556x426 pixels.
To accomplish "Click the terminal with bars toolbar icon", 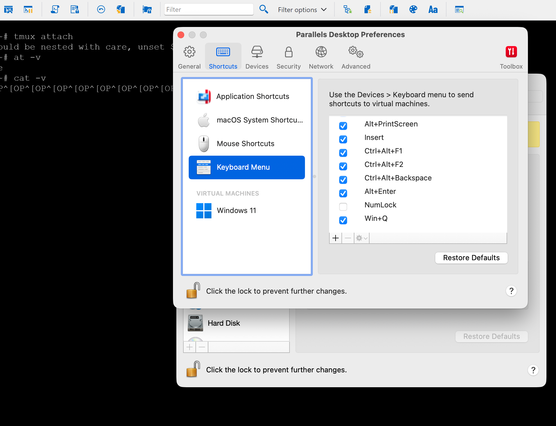I will click(28, 10).
